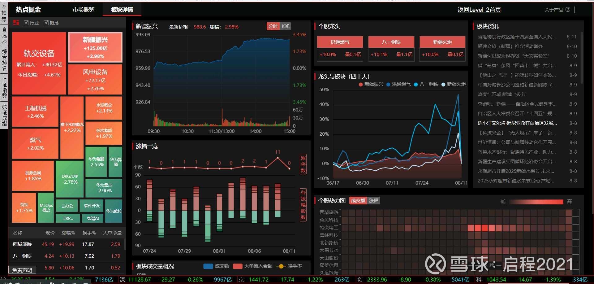Click the 洪通燃气 blue legend dot

click(x=389, y=84)
